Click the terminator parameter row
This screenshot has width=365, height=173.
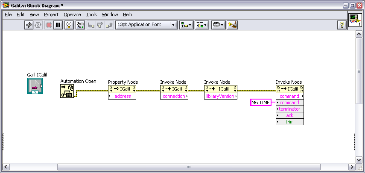point(290,109)
